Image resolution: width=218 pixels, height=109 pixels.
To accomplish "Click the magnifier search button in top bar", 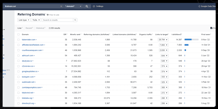I will tap(87, 6).
